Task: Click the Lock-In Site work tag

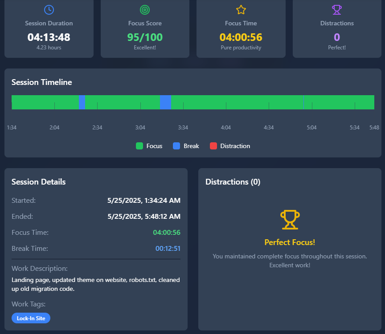Action: 31,318
